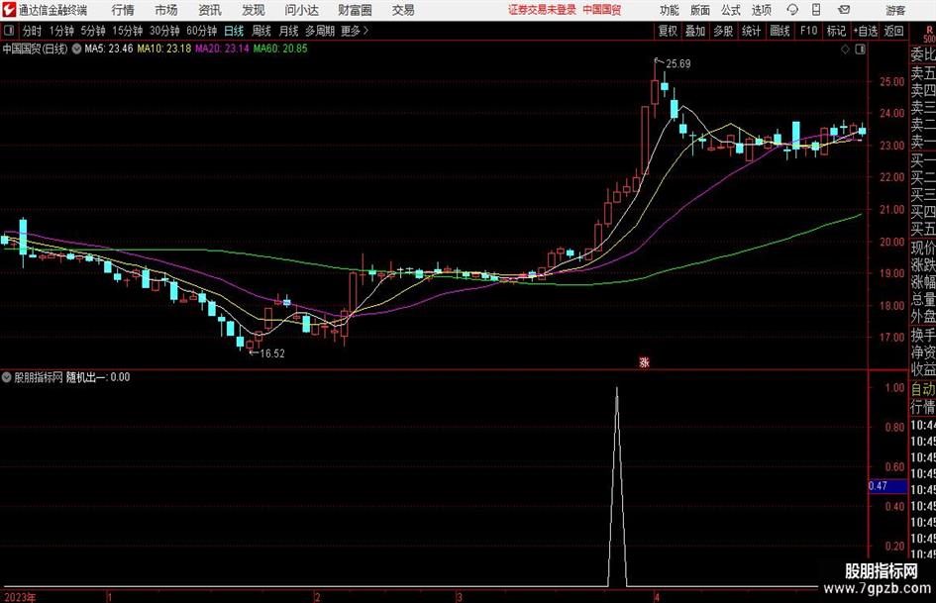Click the 叠加 overlay toolbar button
Image resolution: width=936 pixels, height=603 pixels.
(x=695, y=31)
